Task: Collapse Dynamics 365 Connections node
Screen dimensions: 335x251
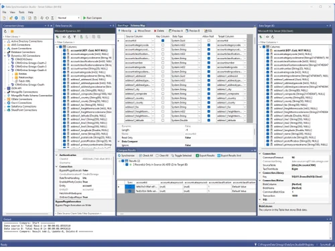Action: coord(5,56)
